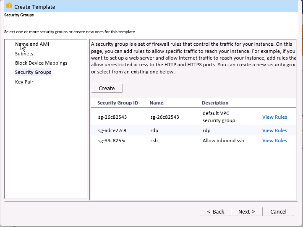Select the highlighted Security Groups step
This screenshot has width=303, height=227.
point(33,72)
